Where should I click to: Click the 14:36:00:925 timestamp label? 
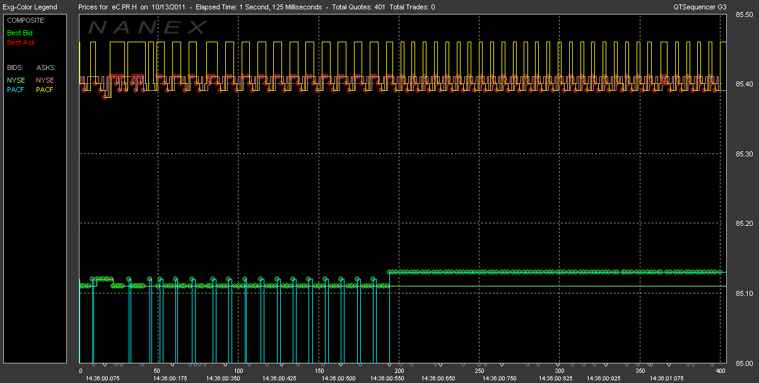[604, 379]
